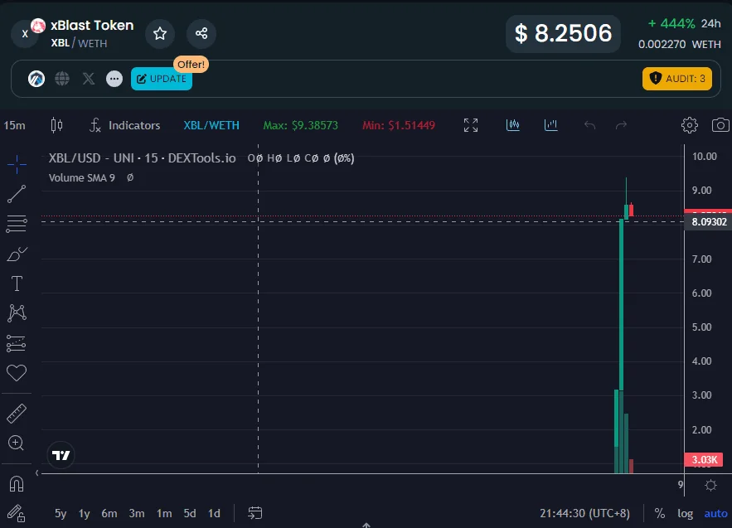
Task: Set chart range to 3m
Action: tap(136, 514)
